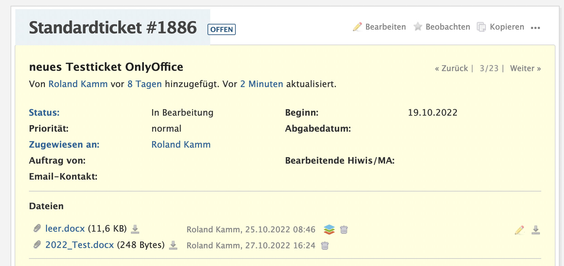Click the '8 Tagen' time link

[x=145, y=84]
